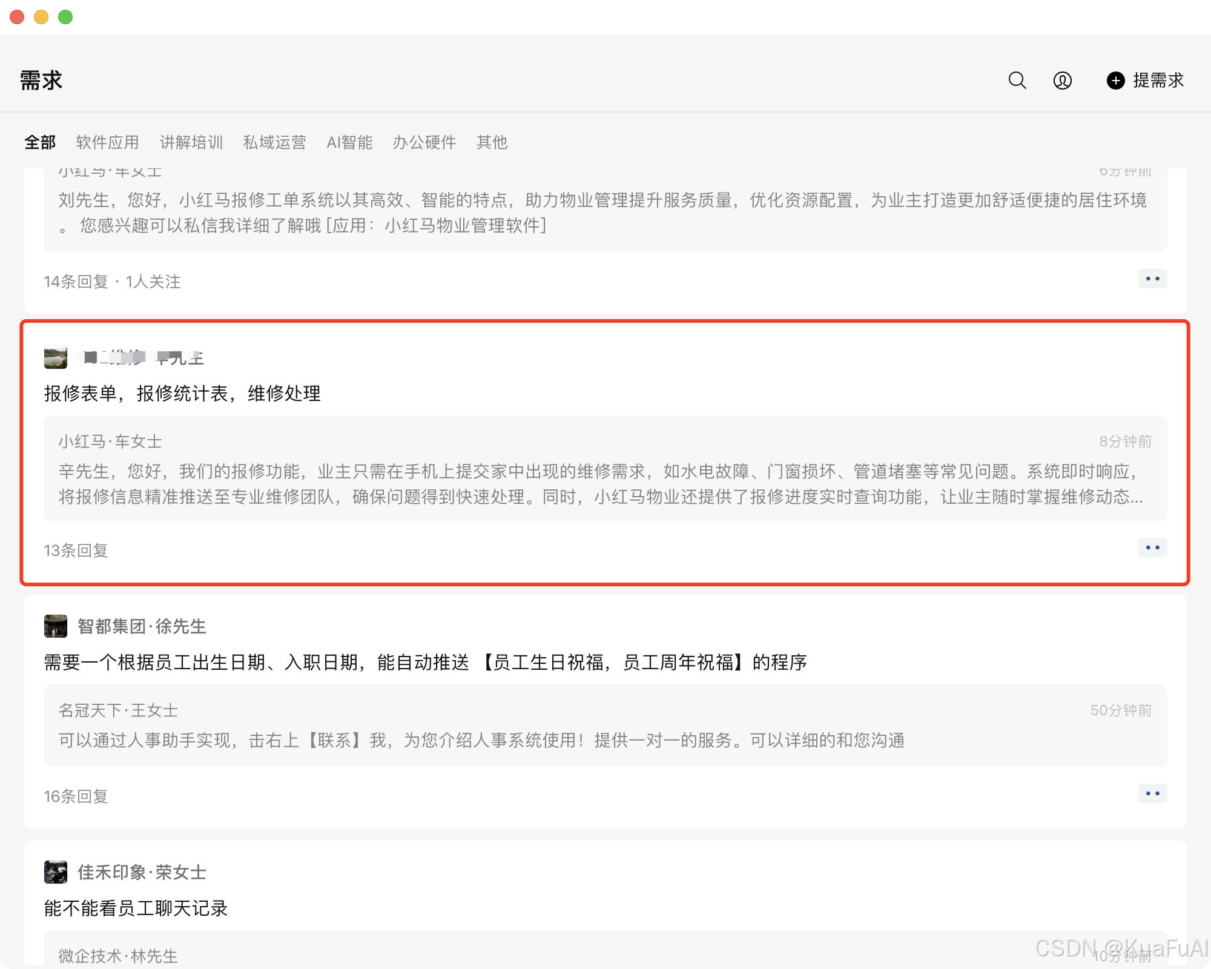Click the search magnifier icon
The height and width of the screenshot is (969, 1211).
(1017, 81)
